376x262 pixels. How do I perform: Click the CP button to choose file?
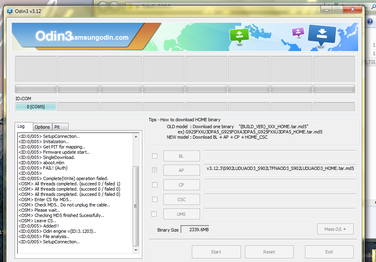pyautogui.click(x=182, y=185)
